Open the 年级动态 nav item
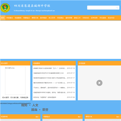Image resolution: width=121 pixels, height=121 pixels. pyautogui.click(x=86, y=18)
